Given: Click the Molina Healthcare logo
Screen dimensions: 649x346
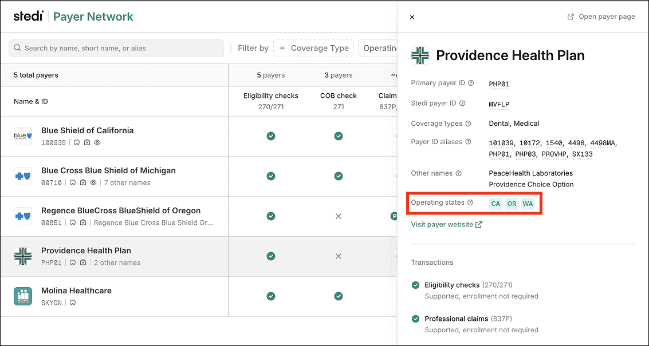Looking at the screenshot, I should click(x=23, y=296).
